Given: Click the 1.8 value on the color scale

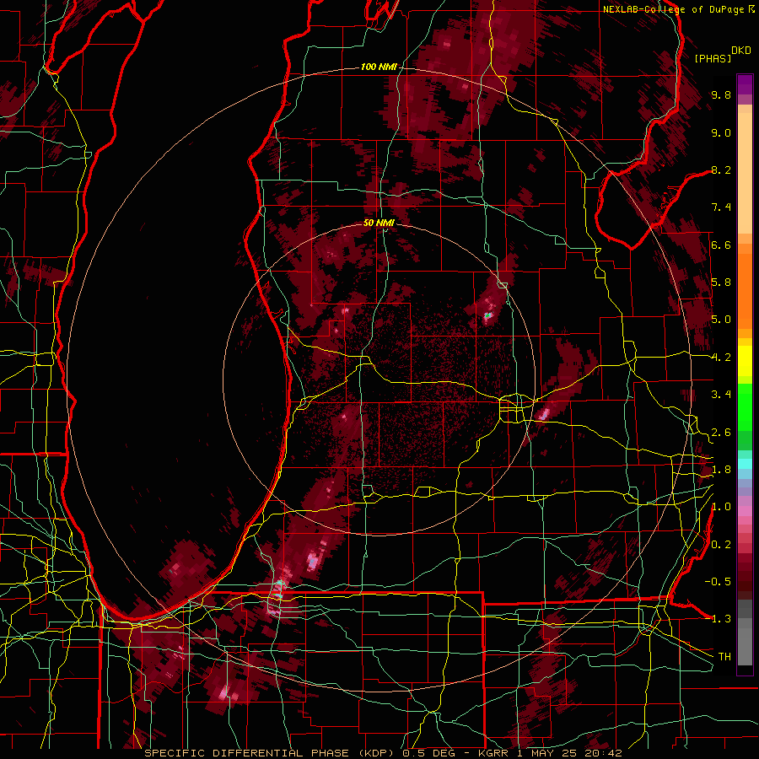Looking at the screenshot, I should (x=721, y=470).
